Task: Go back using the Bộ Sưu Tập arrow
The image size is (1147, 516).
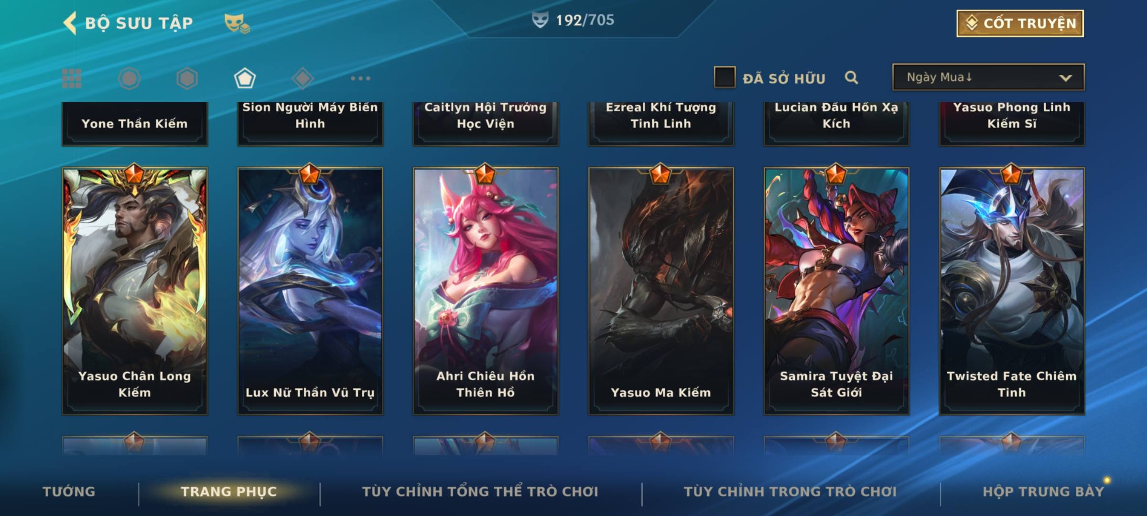Action: 70,23
